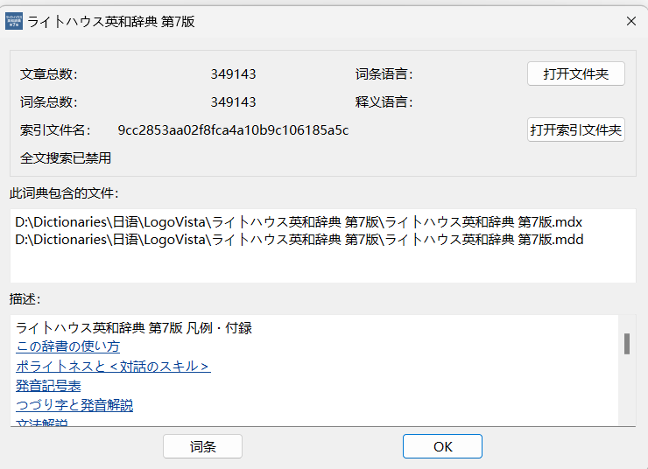
Task: Open the つづり字と発音解説 link
Action: click(x=74, y=405)
